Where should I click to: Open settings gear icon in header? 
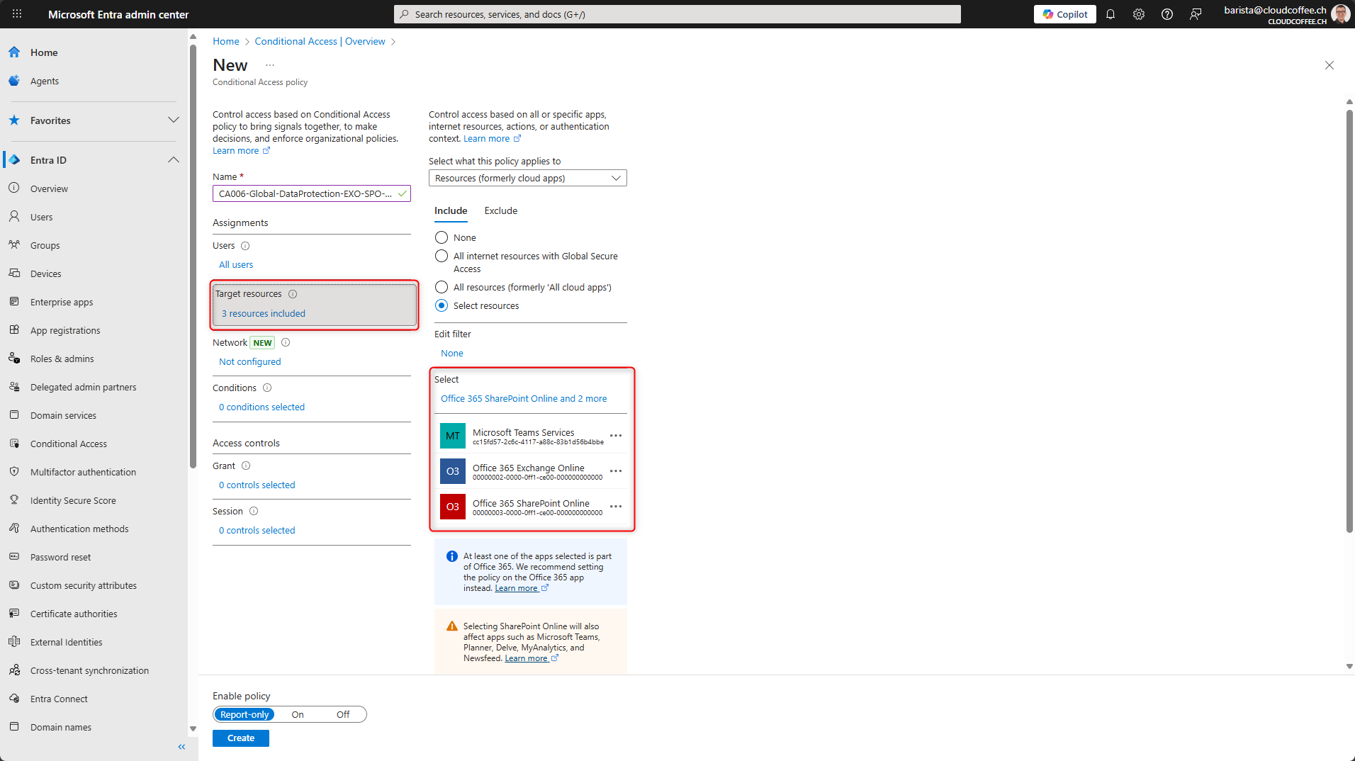click(1139, 14)
